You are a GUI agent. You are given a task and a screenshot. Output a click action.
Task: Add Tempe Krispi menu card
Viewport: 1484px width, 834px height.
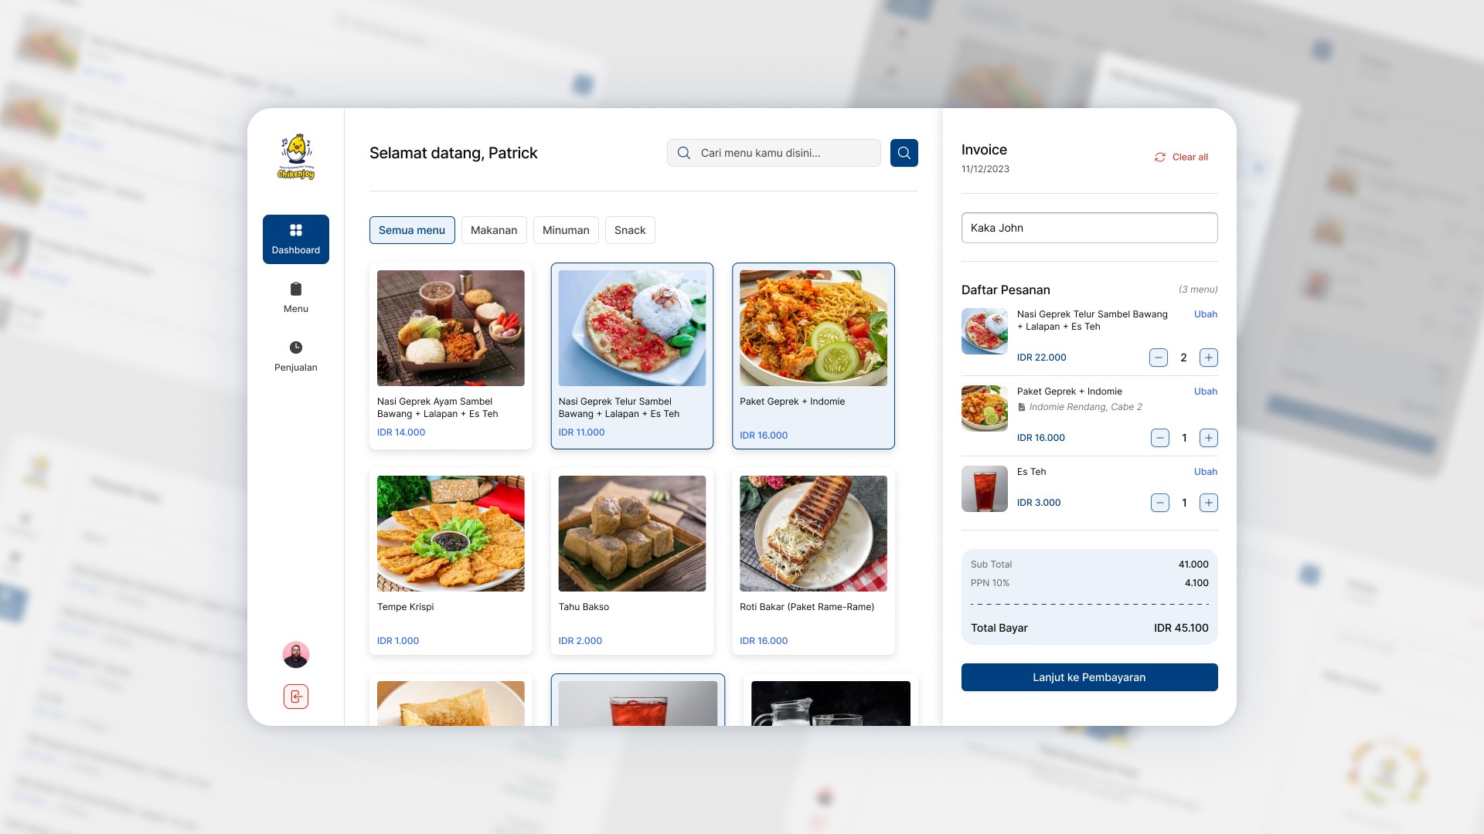451,561
